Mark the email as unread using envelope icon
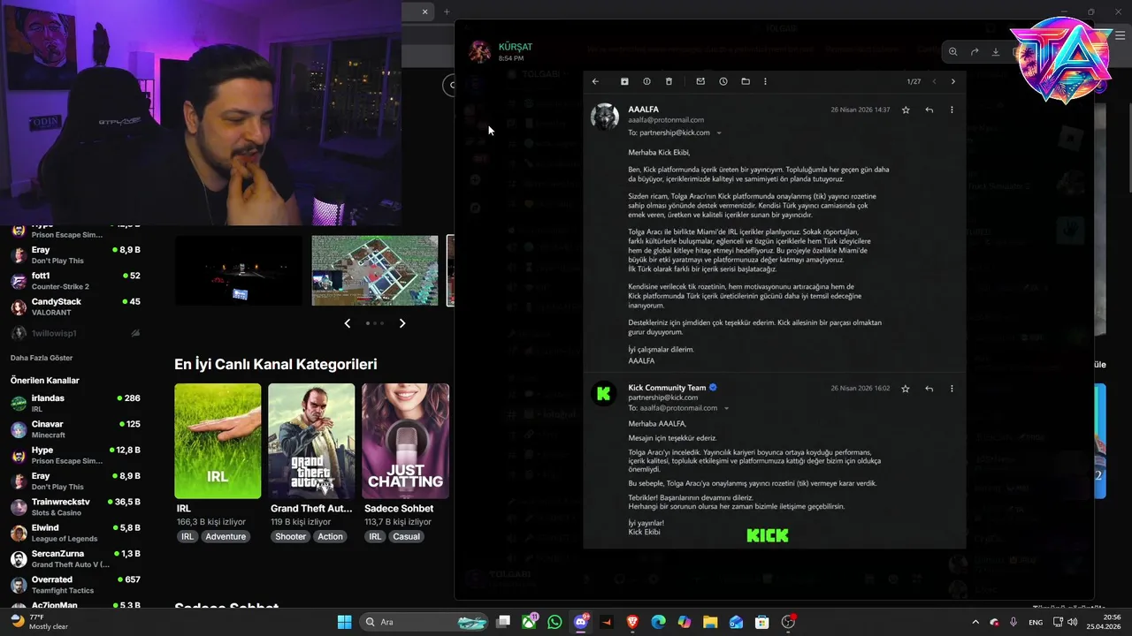The height and width of the screenshot is (636, 1132). (700, 81)
